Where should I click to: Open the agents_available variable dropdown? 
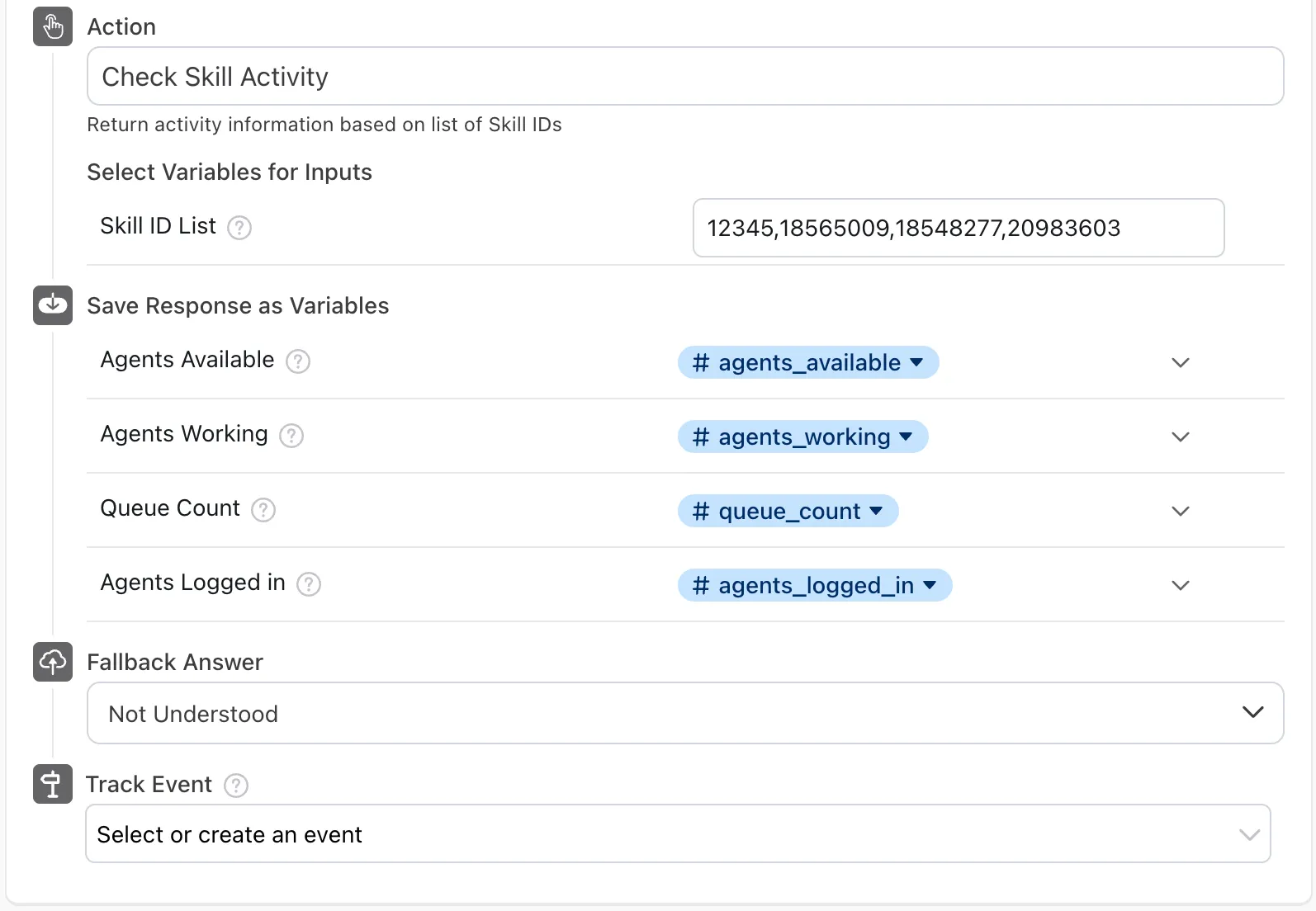point(808,362)
